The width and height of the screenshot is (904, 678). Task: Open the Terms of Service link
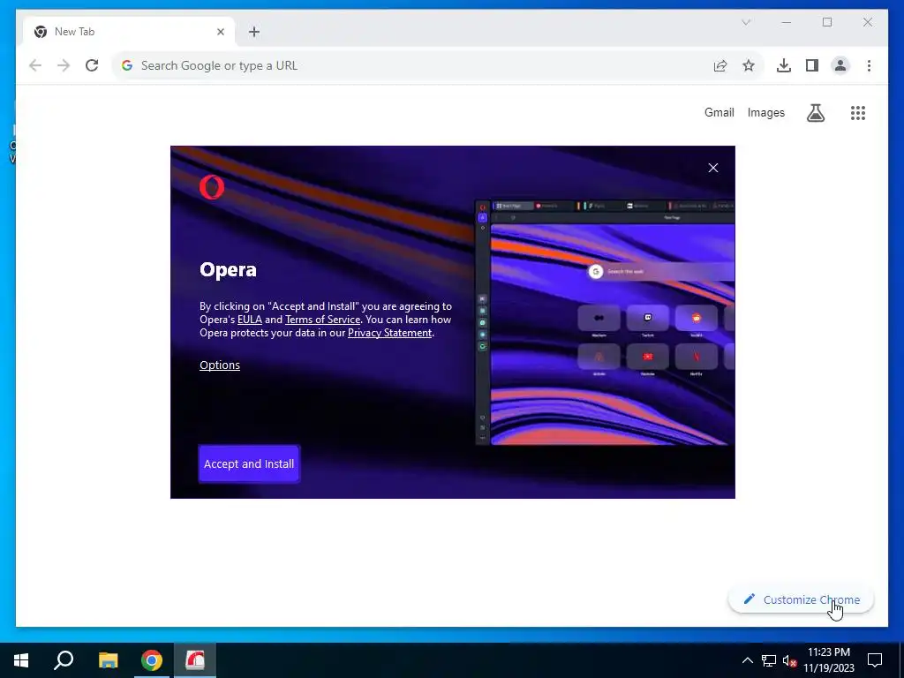[322, 320]
